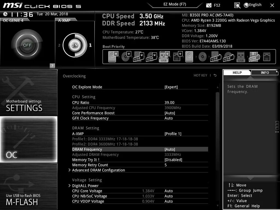
Task: Click the date Tue 20 Mar, 2018
Action: pos(52,14)
